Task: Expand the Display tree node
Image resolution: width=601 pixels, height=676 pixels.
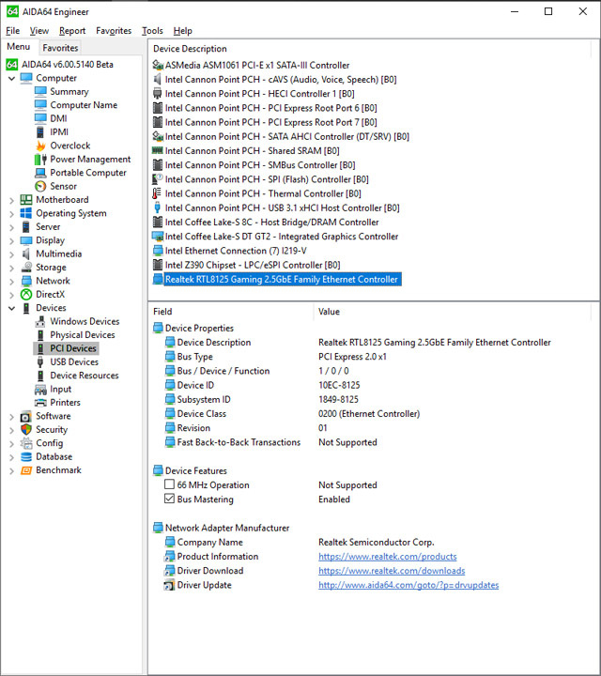Action: 11,240
